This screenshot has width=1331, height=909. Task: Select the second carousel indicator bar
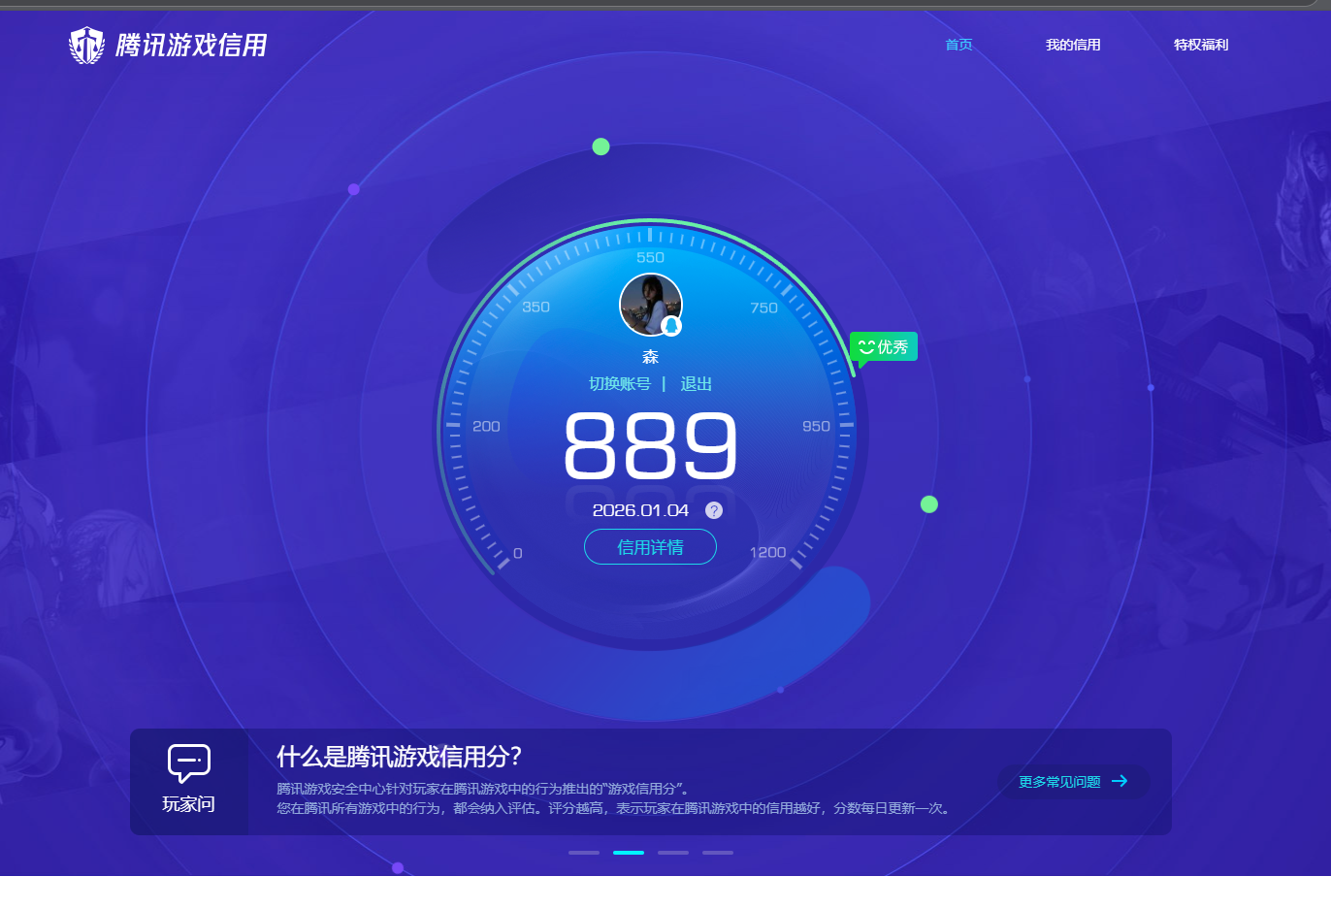pos(628,853)
